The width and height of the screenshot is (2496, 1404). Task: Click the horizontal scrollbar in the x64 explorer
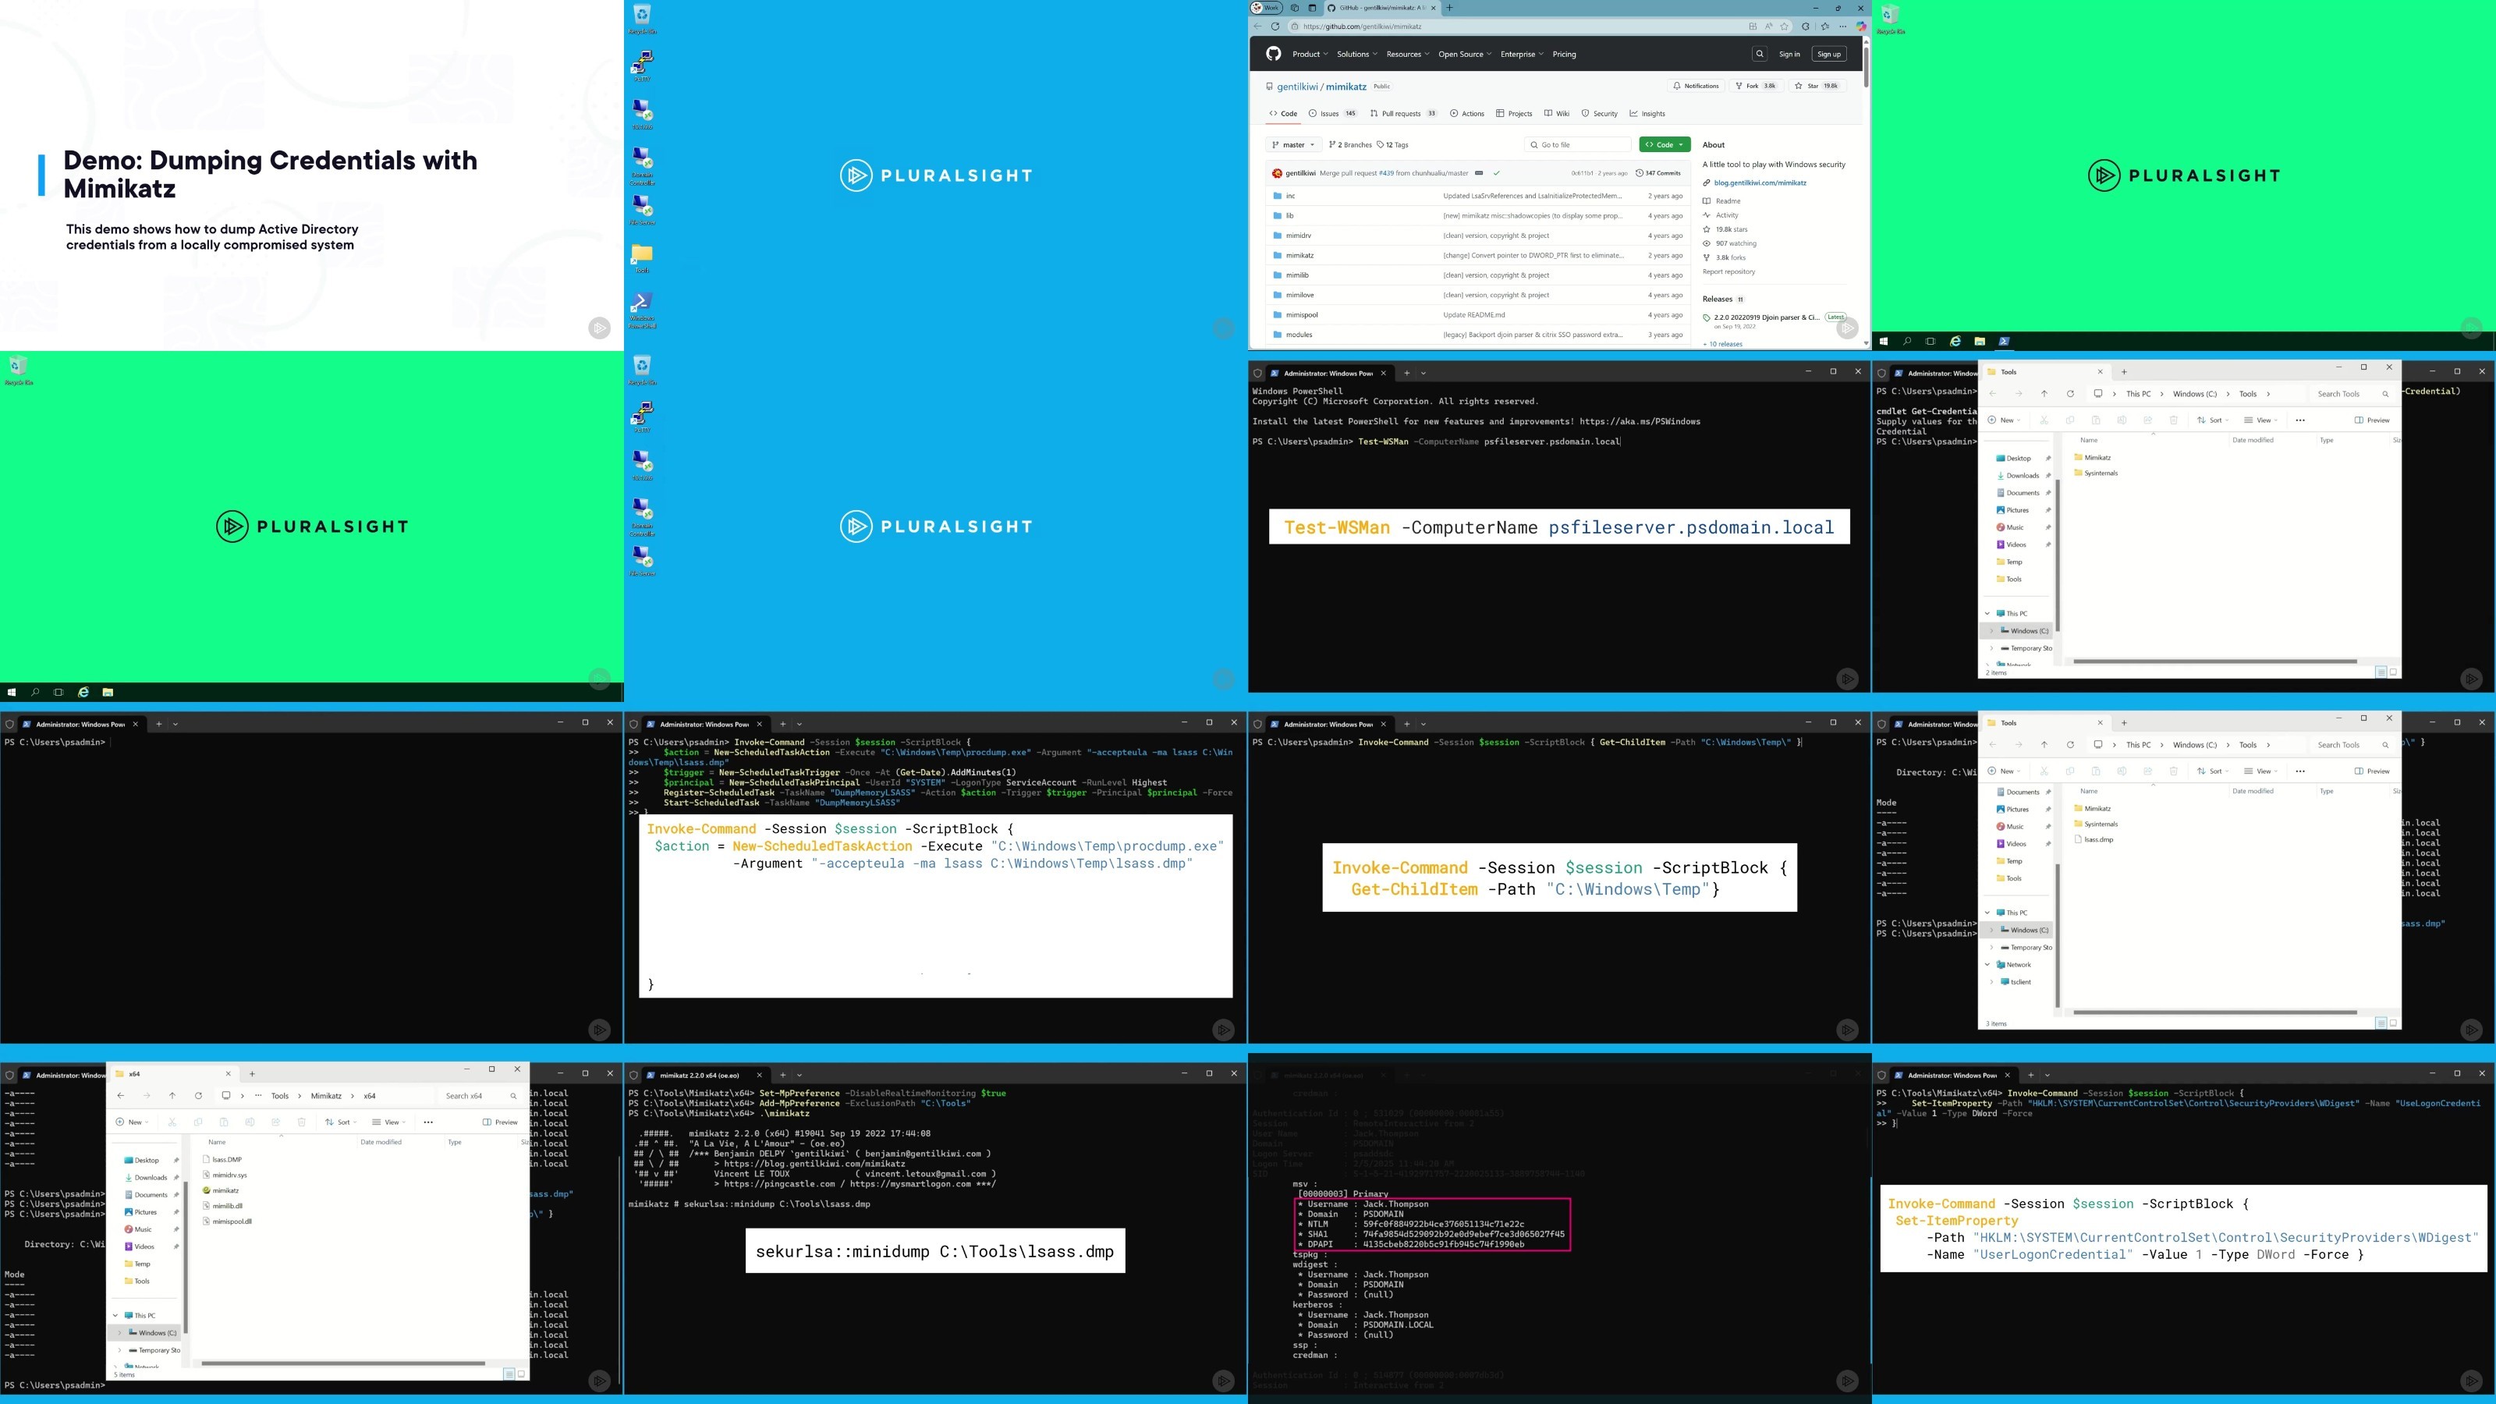pyautogui.click(x=343, y=1363)
